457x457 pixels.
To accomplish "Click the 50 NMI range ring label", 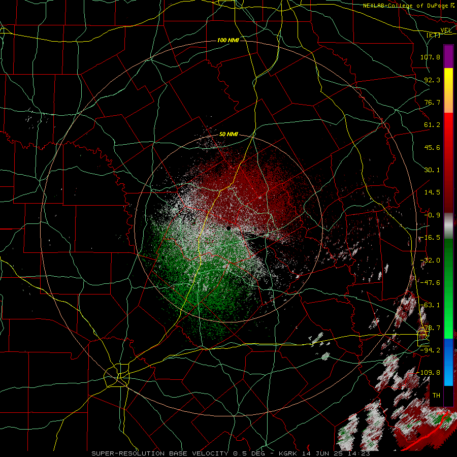I will (229, 135).
